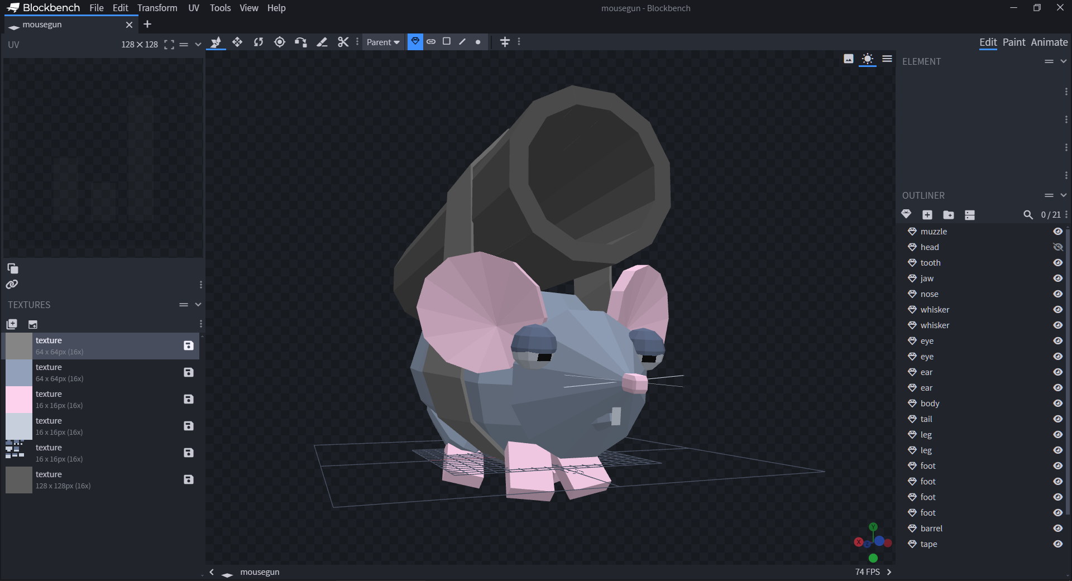The width and height of the screenshot is (1072, 581).
Task: Collapse the UV panel chevron
Action: (198, 45)
